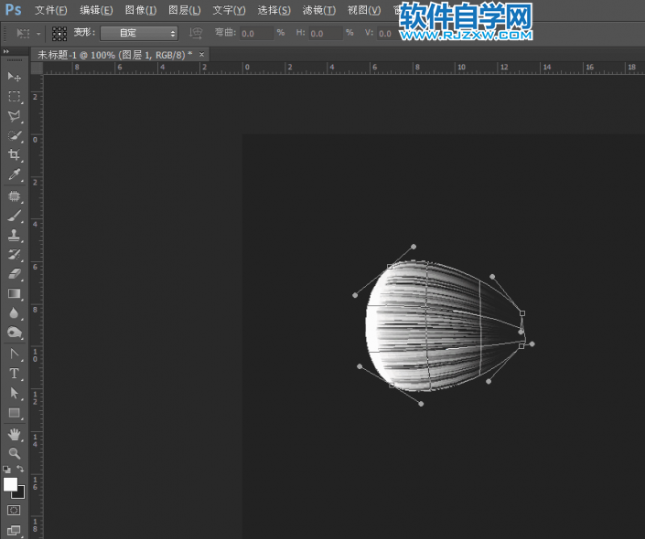Select the Hand tool
The width and height of the screenshot is (645, 539).
pos(15,433)
